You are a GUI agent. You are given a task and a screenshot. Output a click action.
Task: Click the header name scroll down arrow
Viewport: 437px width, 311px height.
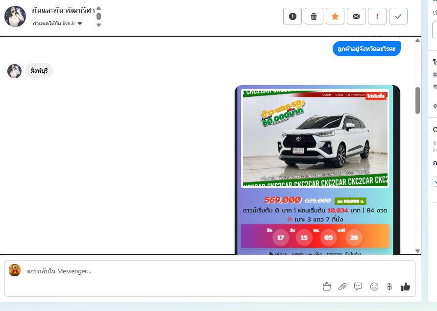(x=98, y=25)
